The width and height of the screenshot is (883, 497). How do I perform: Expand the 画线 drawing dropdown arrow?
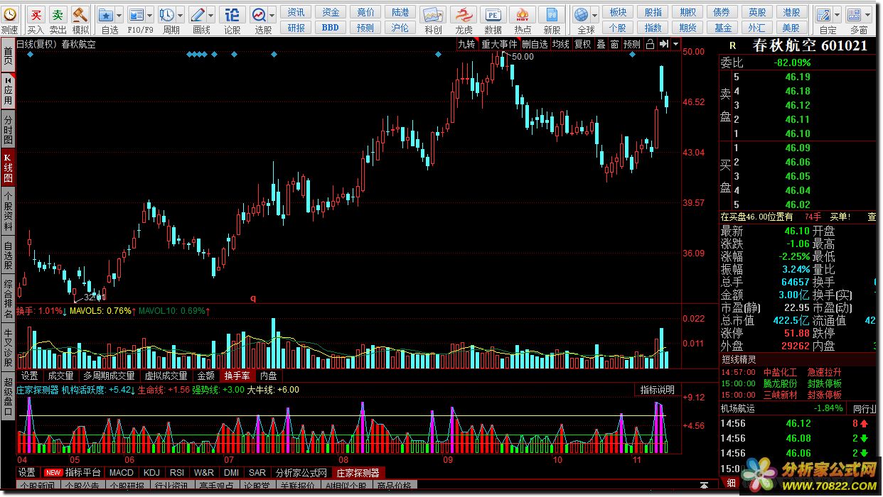click(210, 15)
